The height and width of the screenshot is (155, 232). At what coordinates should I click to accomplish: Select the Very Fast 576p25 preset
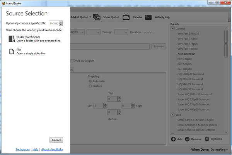click(x=188, y=44)
